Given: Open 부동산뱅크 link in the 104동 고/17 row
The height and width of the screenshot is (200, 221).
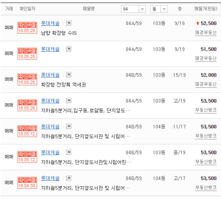Looking at the screenshot, I should click(206, 187).
